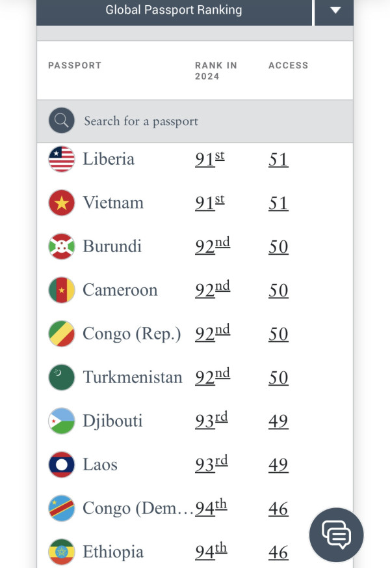
Task: Click the Liberia flag icon
Action: [x=62, y=159]
